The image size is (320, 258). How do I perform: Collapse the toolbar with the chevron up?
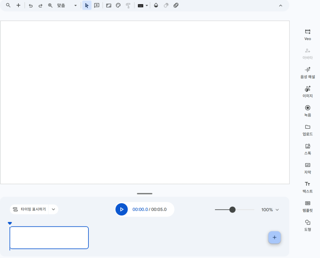pyautogui.click(x=281, y=6)
